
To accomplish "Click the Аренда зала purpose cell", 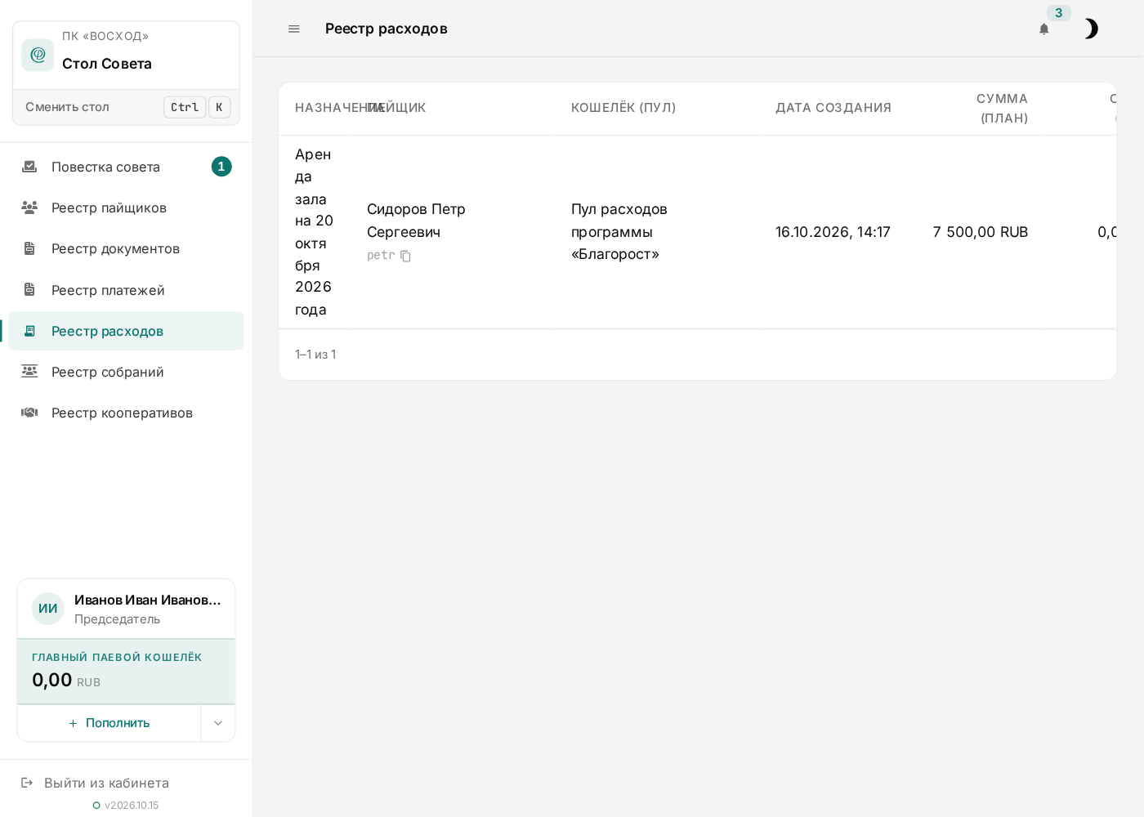I will pyautogui.click(x=315, y=232).
